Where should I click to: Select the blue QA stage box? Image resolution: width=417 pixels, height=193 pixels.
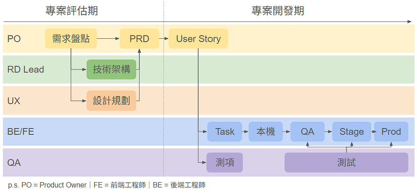coord(308,132)
